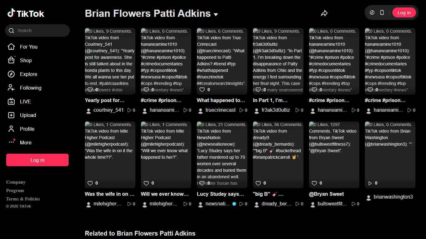Click the search magnifier icon
Image resolution: width=426 pixels, height=239 pixels.
(x=11, y=30)
